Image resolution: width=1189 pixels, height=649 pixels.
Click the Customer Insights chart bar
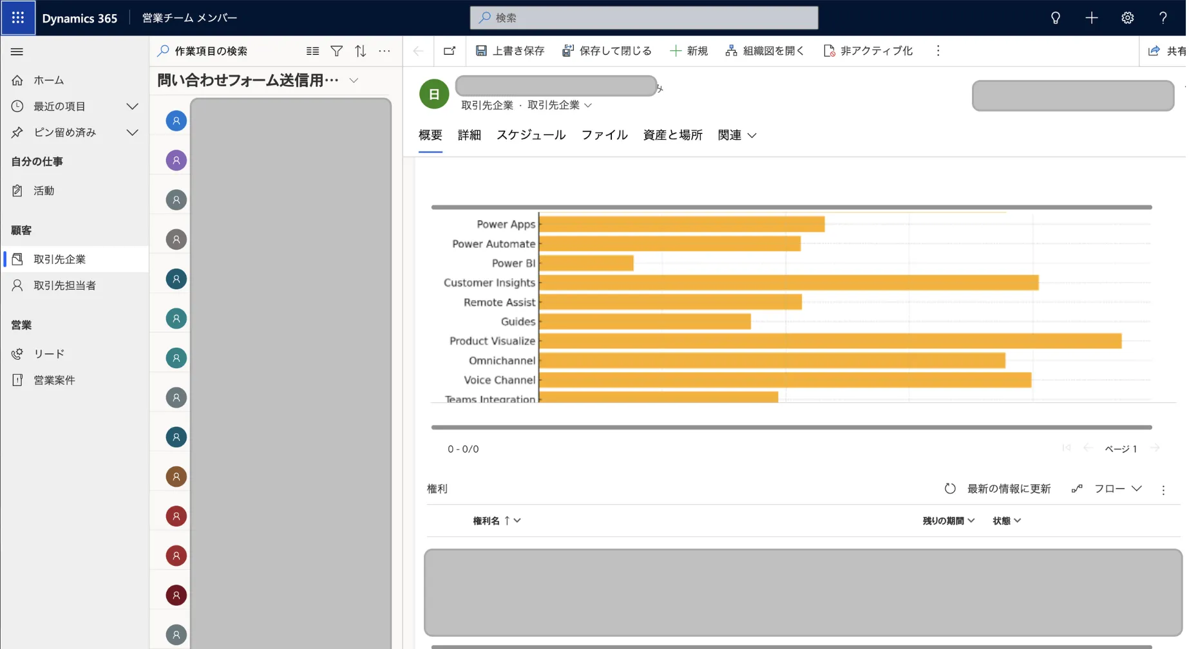pyautogui.click(x=789, y=283)
